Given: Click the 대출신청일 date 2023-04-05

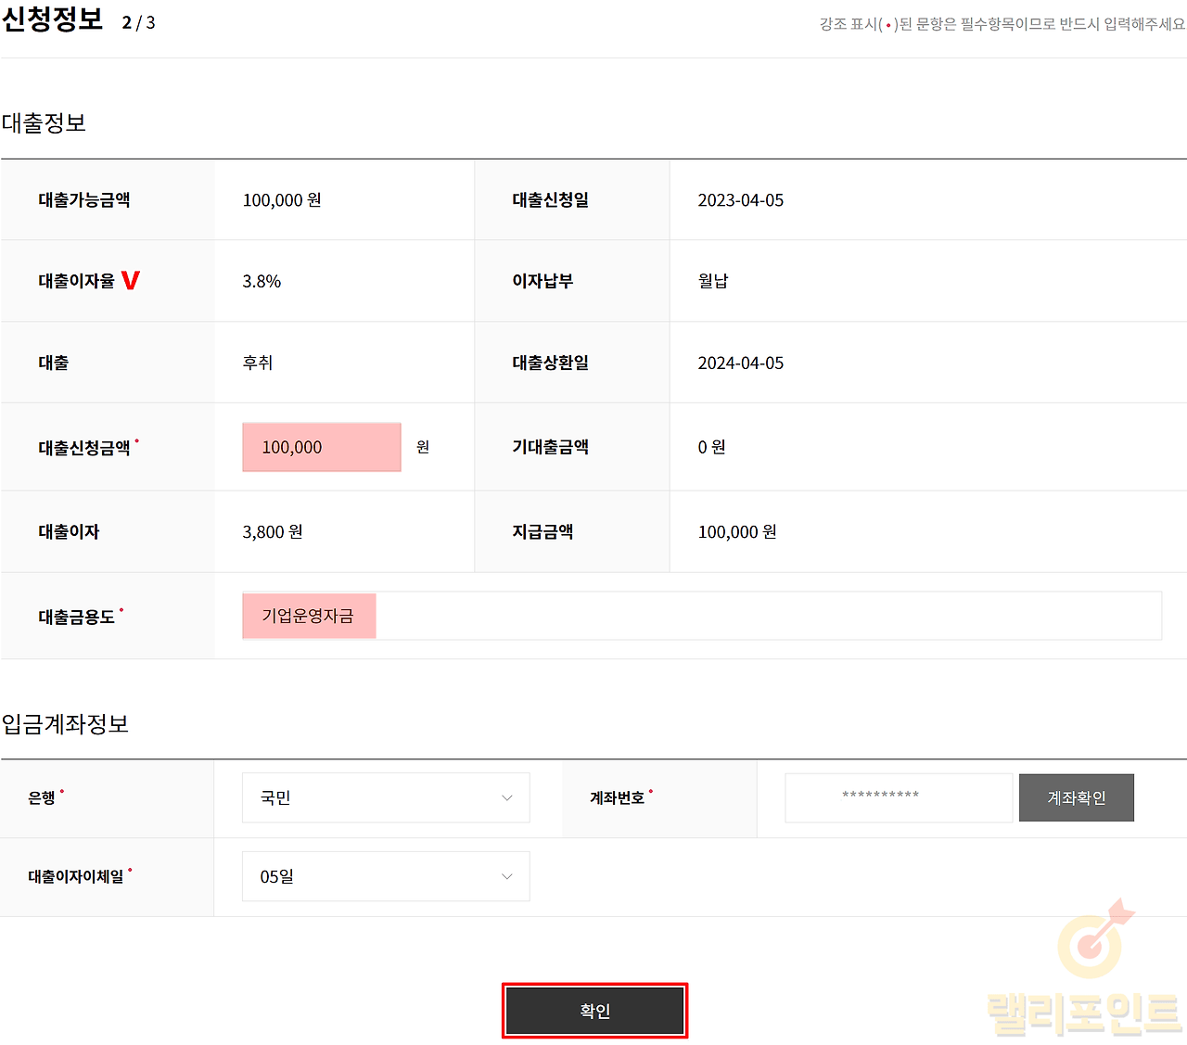Looking at the screenshot, I should click(x=740, y=200).
